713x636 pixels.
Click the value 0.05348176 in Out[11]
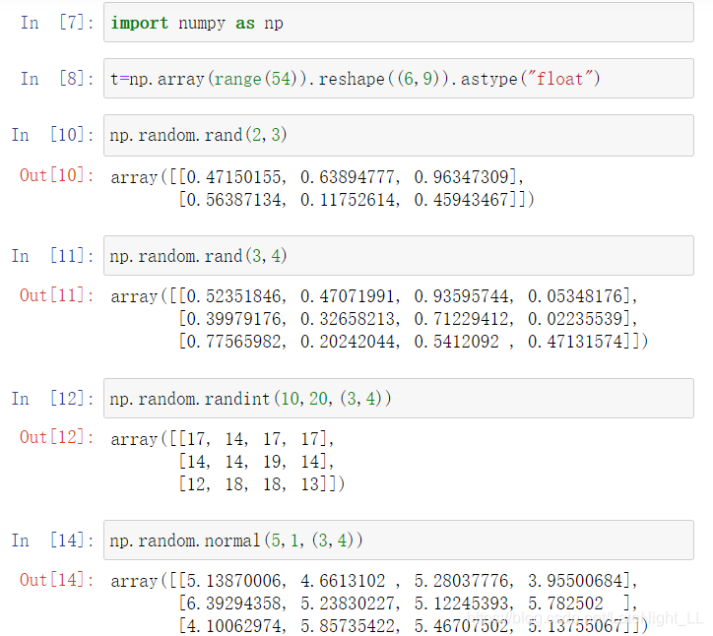(575, 296)
